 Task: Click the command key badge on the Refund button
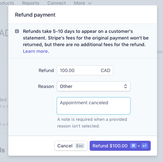pos(133,146)
